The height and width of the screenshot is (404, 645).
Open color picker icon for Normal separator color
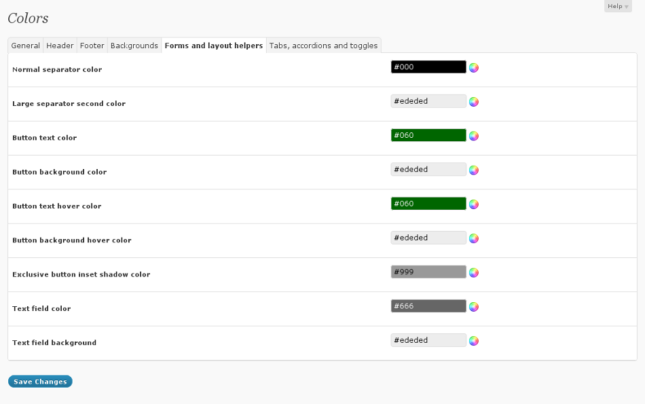click(x=474, y=68)
